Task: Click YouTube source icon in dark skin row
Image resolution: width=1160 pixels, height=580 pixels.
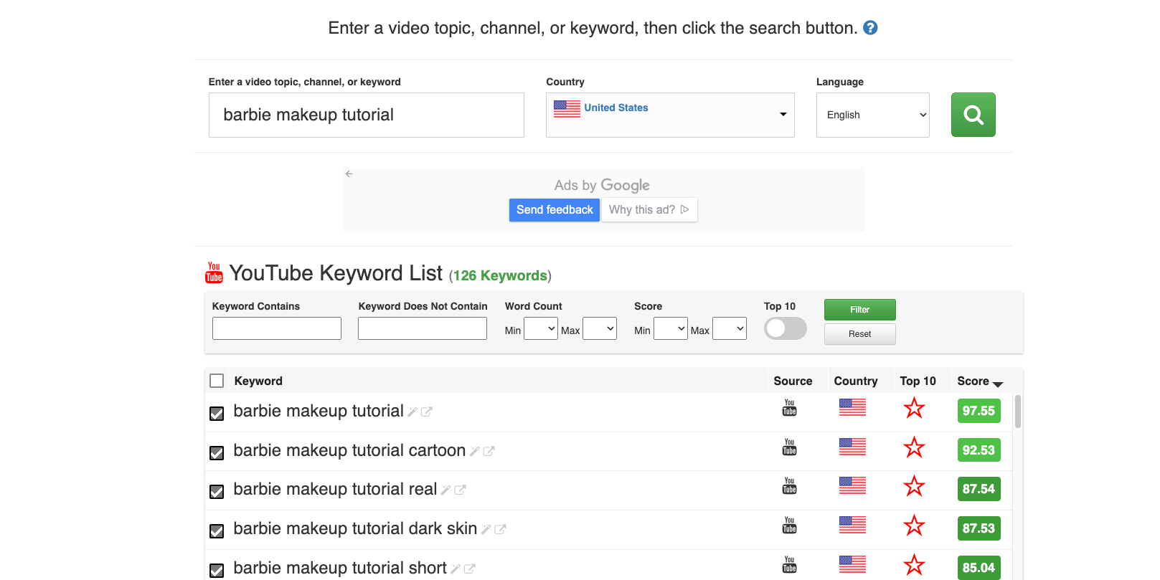Action: [x=789, y=526]
